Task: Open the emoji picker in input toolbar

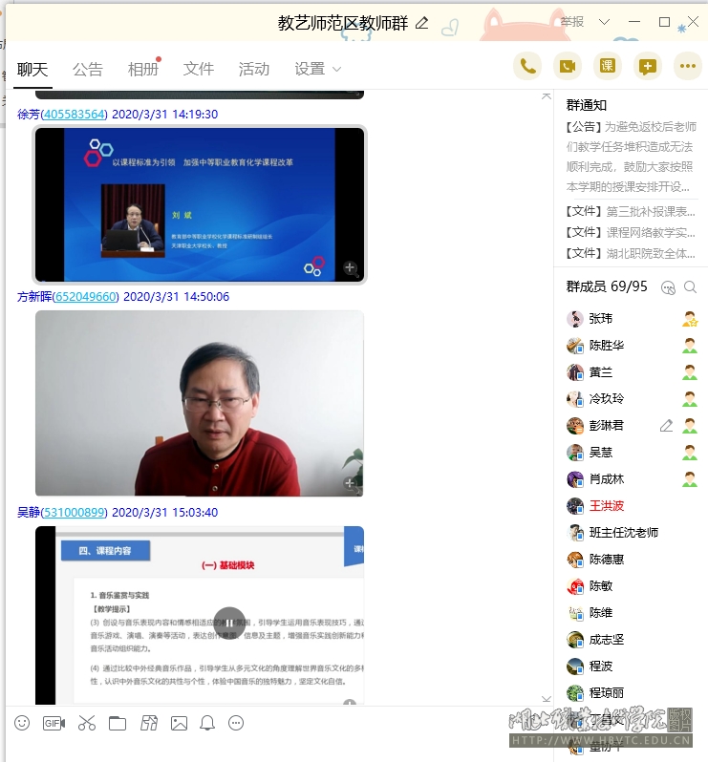Action: 22,723
